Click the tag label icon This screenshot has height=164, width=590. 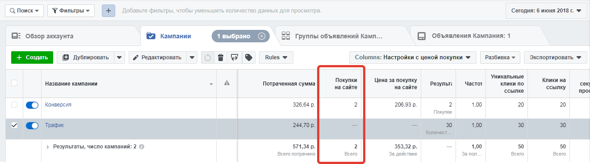pyautogui.click(x=248, y=57)
